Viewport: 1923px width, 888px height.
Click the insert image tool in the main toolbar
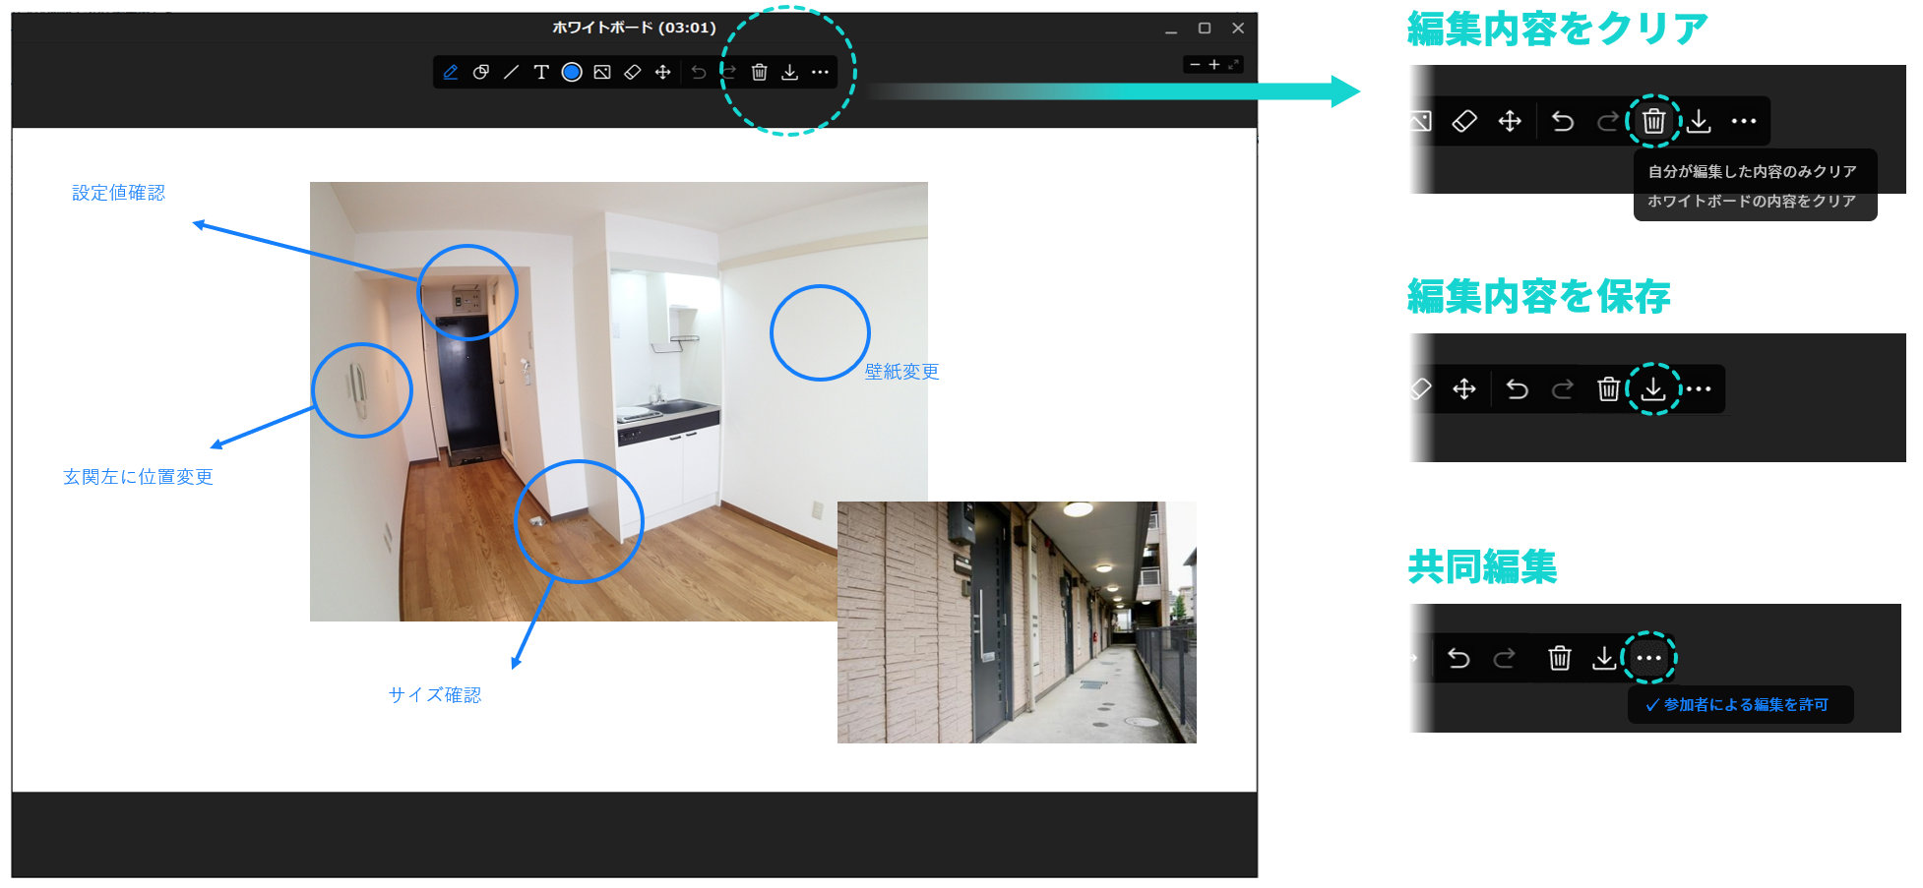(602, 73)
